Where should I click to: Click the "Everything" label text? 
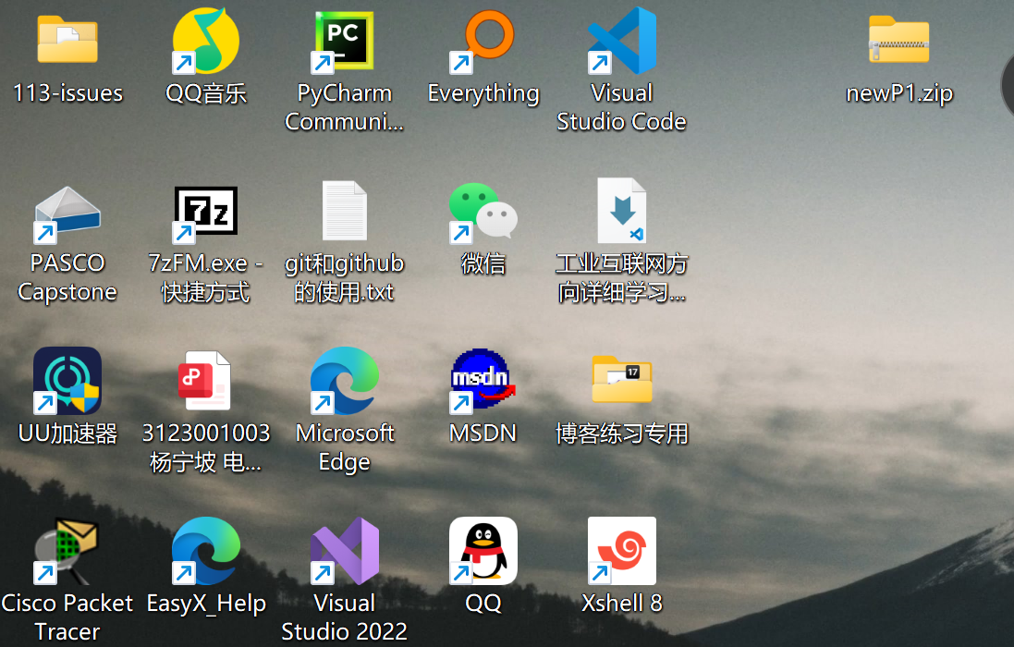coord(483,93)
